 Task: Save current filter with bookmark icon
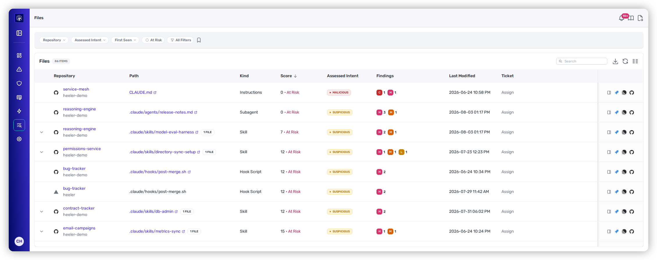click(x=199, y=40)
